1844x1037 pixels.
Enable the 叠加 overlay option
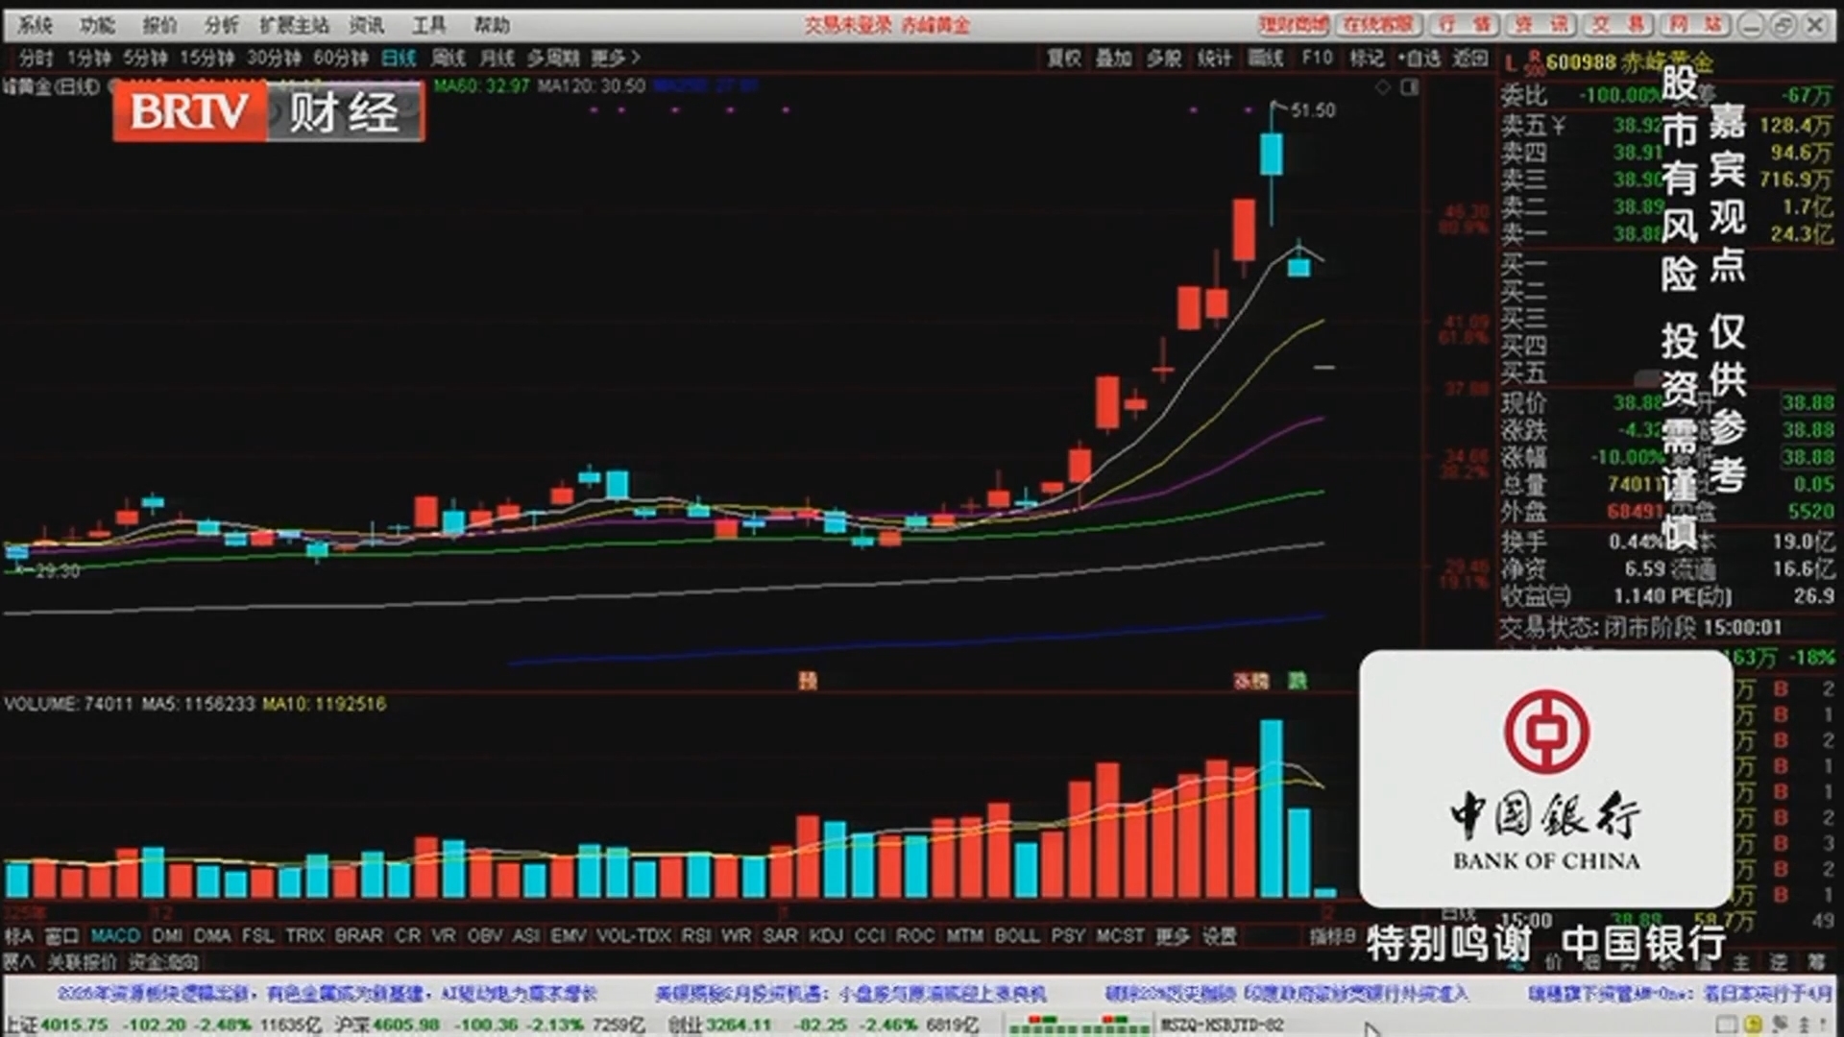[x=1113, y=59]
